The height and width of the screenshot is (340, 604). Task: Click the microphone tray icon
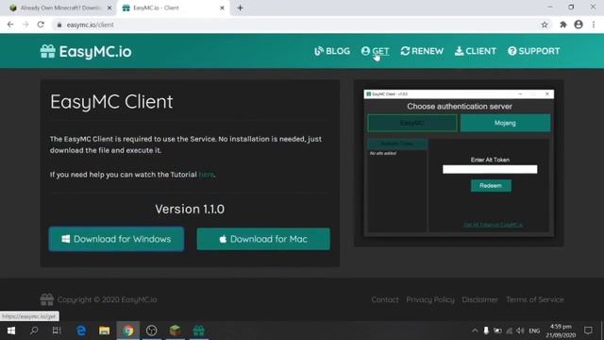pos(486,331)
